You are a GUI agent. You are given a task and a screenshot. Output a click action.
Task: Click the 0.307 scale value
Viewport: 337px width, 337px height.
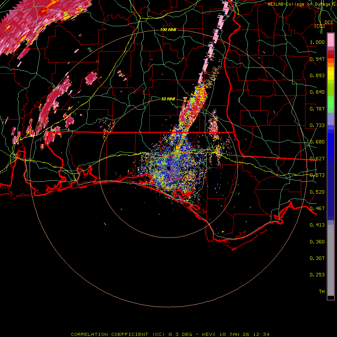[317, 258]
